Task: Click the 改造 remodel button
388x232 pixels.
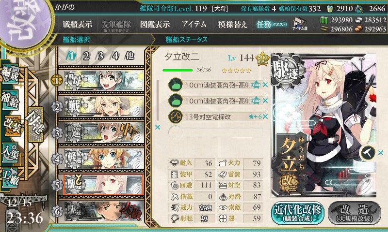Action: (x=355, y=213)
